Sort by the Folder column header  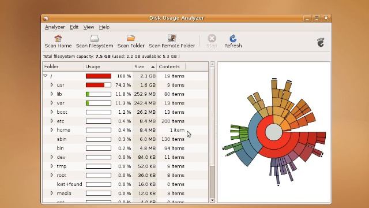(x=63, y=67)
